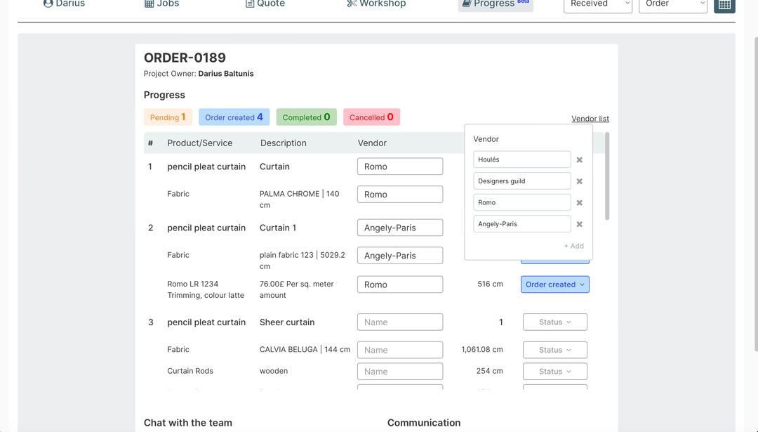Click the ORDER-0189 heading

pos(185,58)
